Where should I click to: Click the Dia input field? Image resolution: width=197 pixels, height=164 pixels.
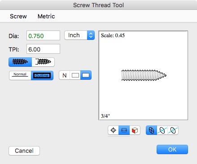click(43, 35)
